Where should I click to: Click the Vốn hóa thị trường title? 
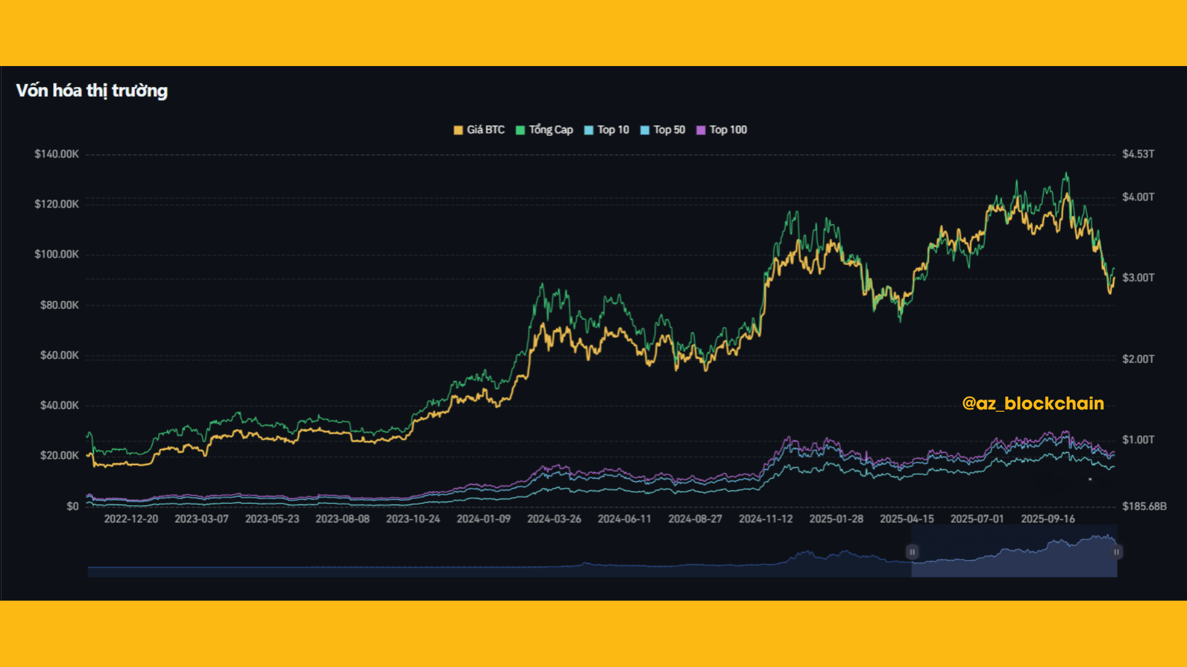[91, 91]
